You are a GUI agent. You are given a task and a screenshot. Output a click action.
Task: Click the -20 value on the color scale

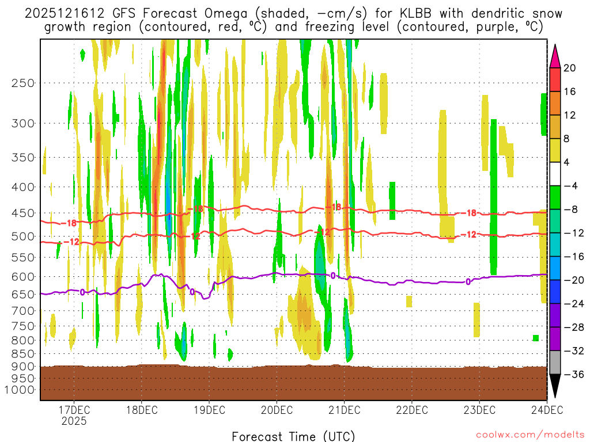pos(574,280)
